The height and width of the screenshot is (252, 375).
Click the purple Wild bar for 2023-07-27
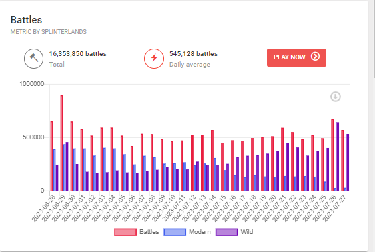tap(348, 163)
